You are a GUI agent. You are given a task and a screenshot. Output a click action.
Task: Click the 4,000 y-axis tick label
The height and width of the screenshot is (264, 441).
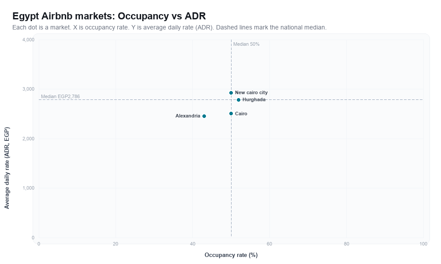[x=28, y=40]
